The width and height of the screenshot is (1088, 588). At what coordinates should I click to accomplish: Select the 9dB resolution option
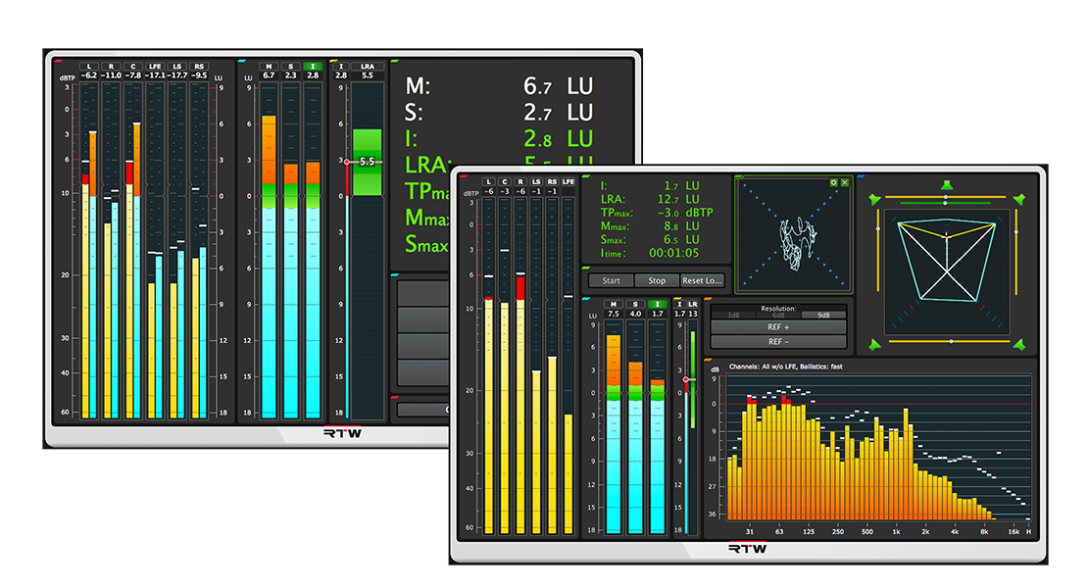tap(823, 315)
